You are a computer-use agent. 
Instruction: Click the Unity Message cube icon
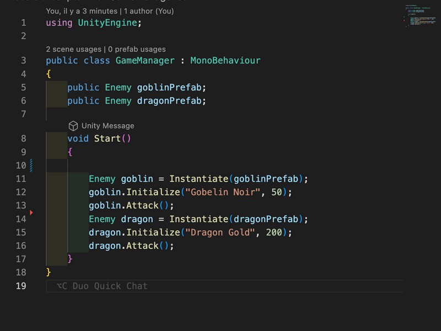click(x=73, y=126)
